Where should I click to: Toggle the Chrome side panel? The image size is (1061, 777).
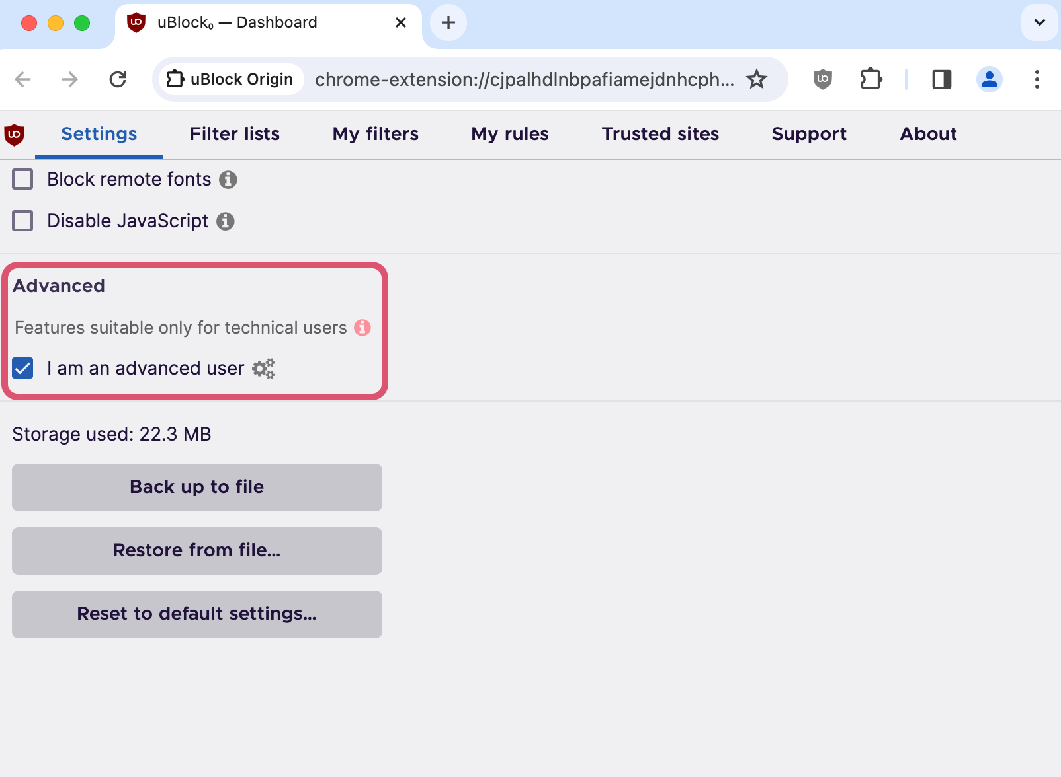click(942, 79)
